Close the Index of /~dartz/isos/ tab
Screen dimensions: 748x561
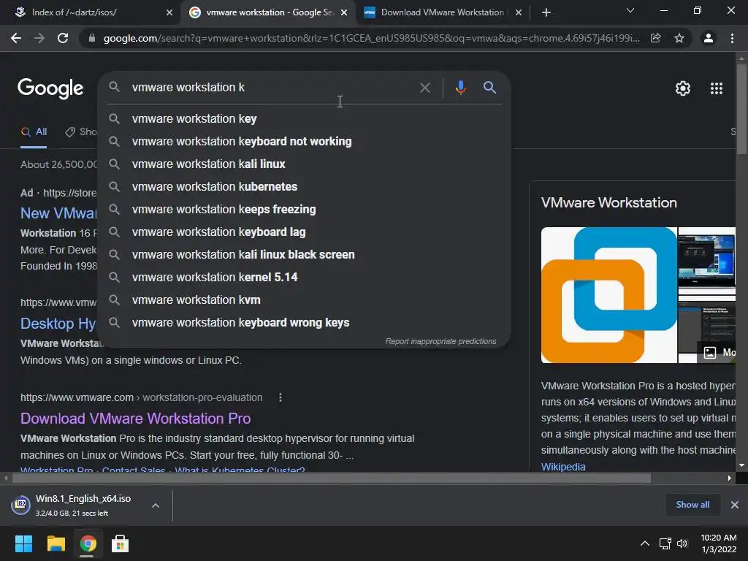(x=169, y=12)
